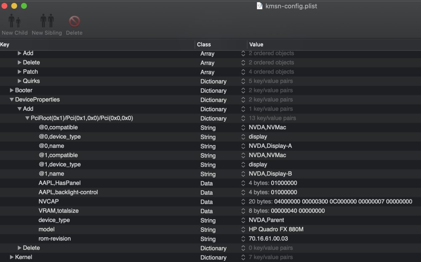The image size is (421, 262).
Task: Select the @1,device_type key
Action: pyautogui.click(x=60, y=165)
